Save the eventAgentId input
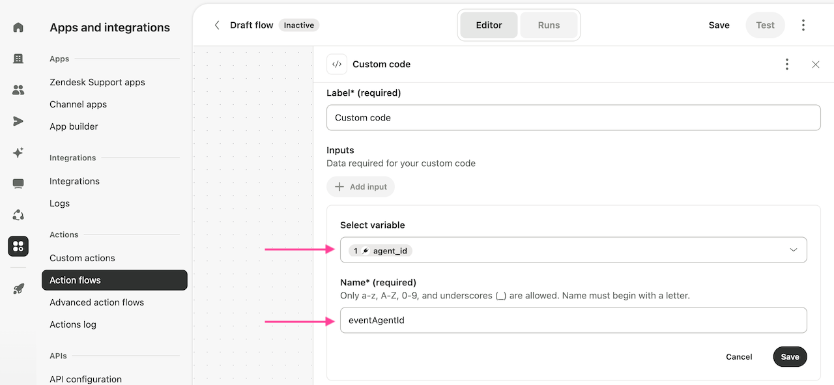 (790, 357)
